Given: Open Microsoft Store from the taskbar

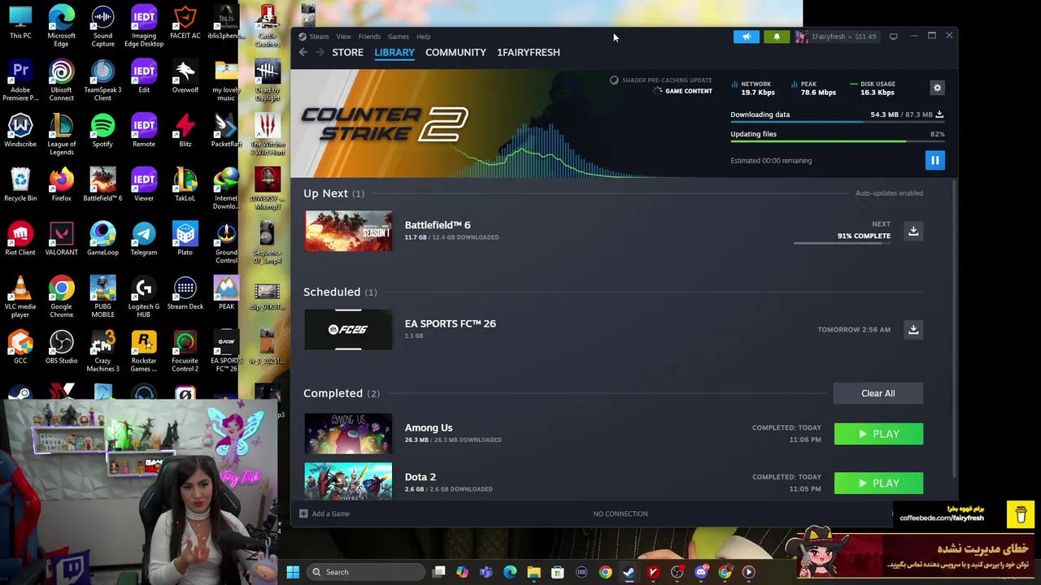Looking at the screenshot, I should (x=558, y=572).
